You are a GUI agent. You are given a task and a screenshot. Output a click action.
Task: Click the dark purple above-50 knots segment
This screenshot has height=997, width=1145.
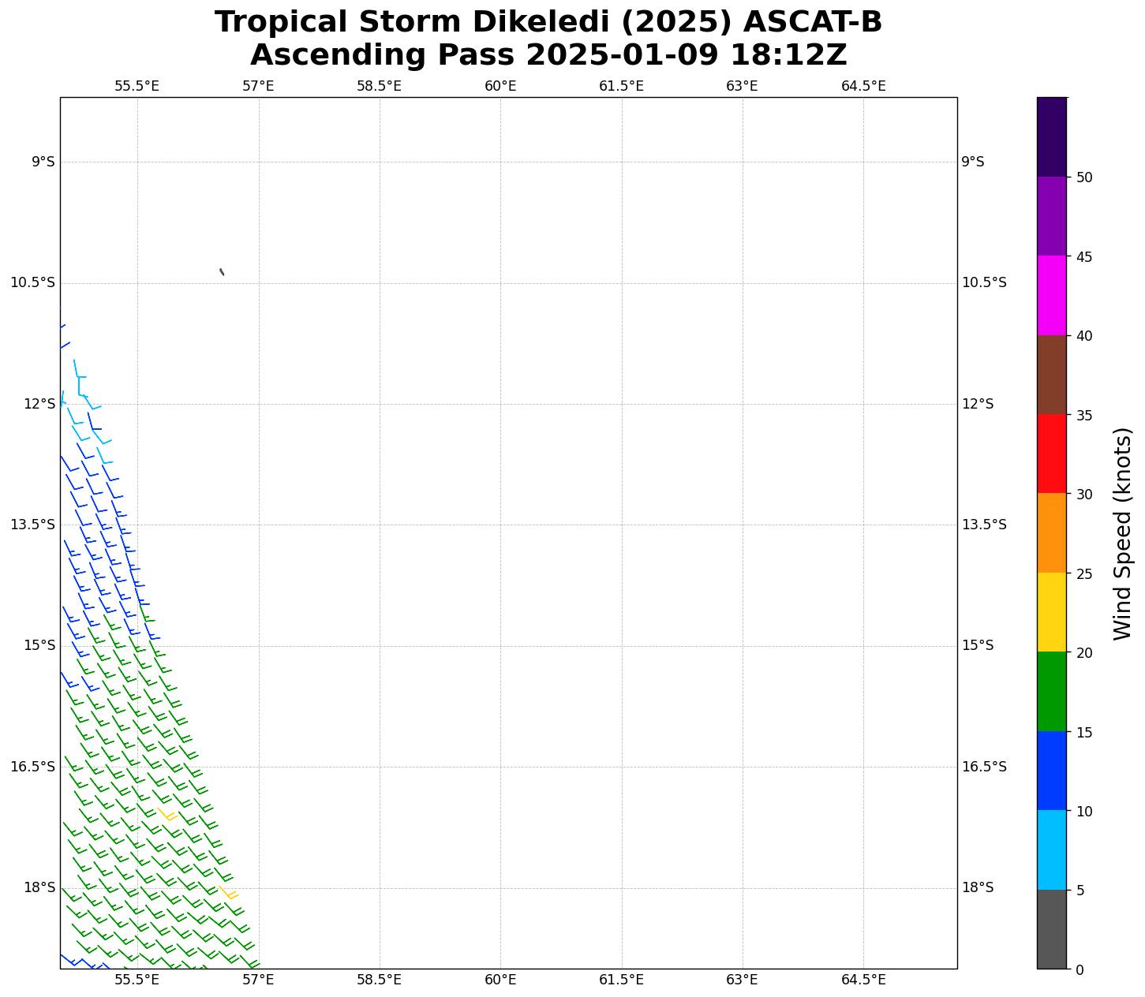point(1051,136)
